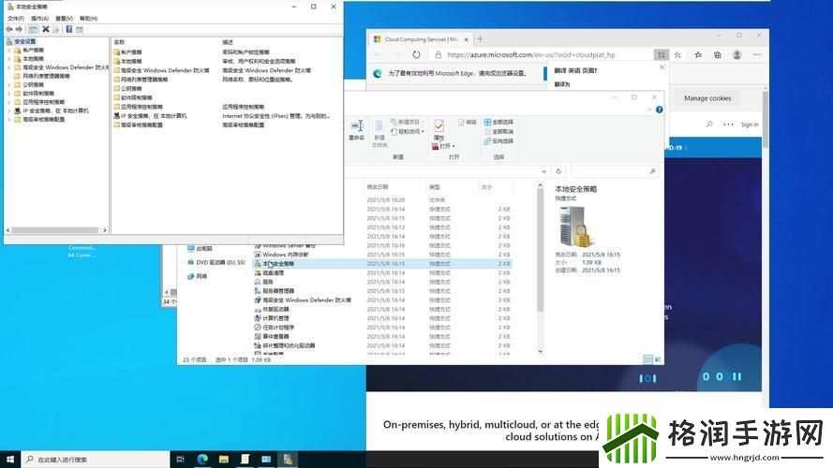This screenshot has width=833, height=468.
Task: Open Edge settings and more menu
Action: point(757,54)
